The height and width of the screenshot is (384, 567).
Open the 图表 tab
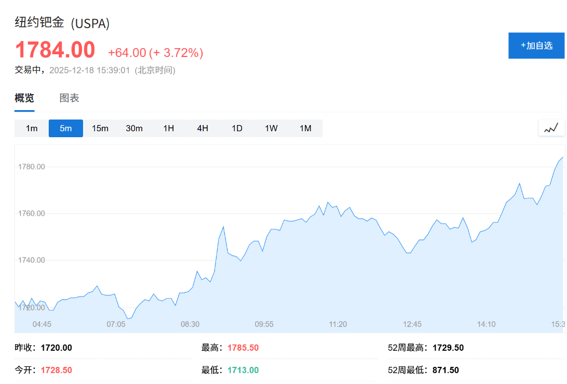tap(69, 98)
